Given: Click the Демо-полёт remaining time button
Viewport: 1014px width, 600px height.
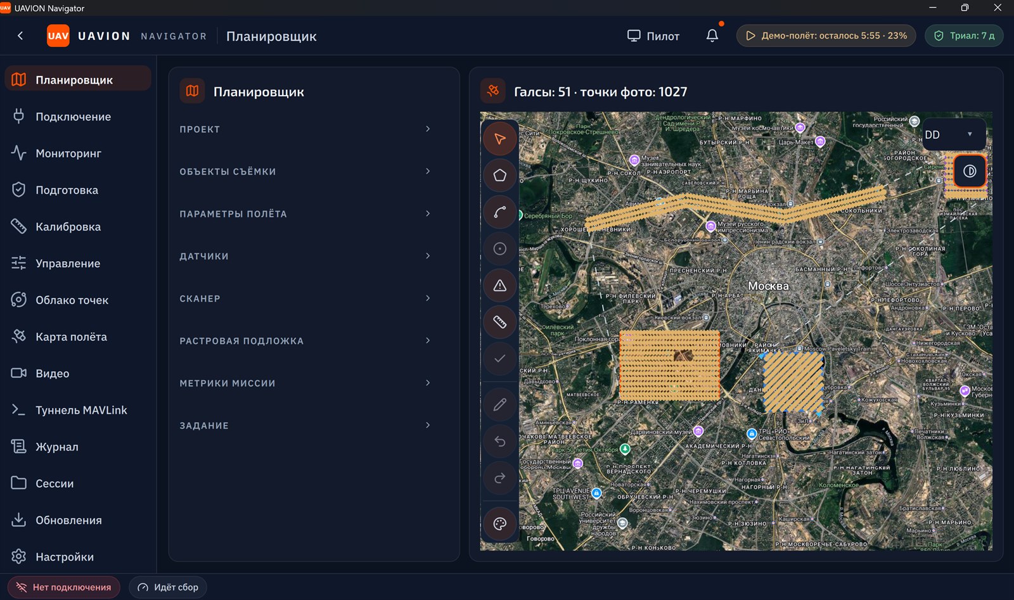Looking at the screenshot, I should [x=826, y=35].
